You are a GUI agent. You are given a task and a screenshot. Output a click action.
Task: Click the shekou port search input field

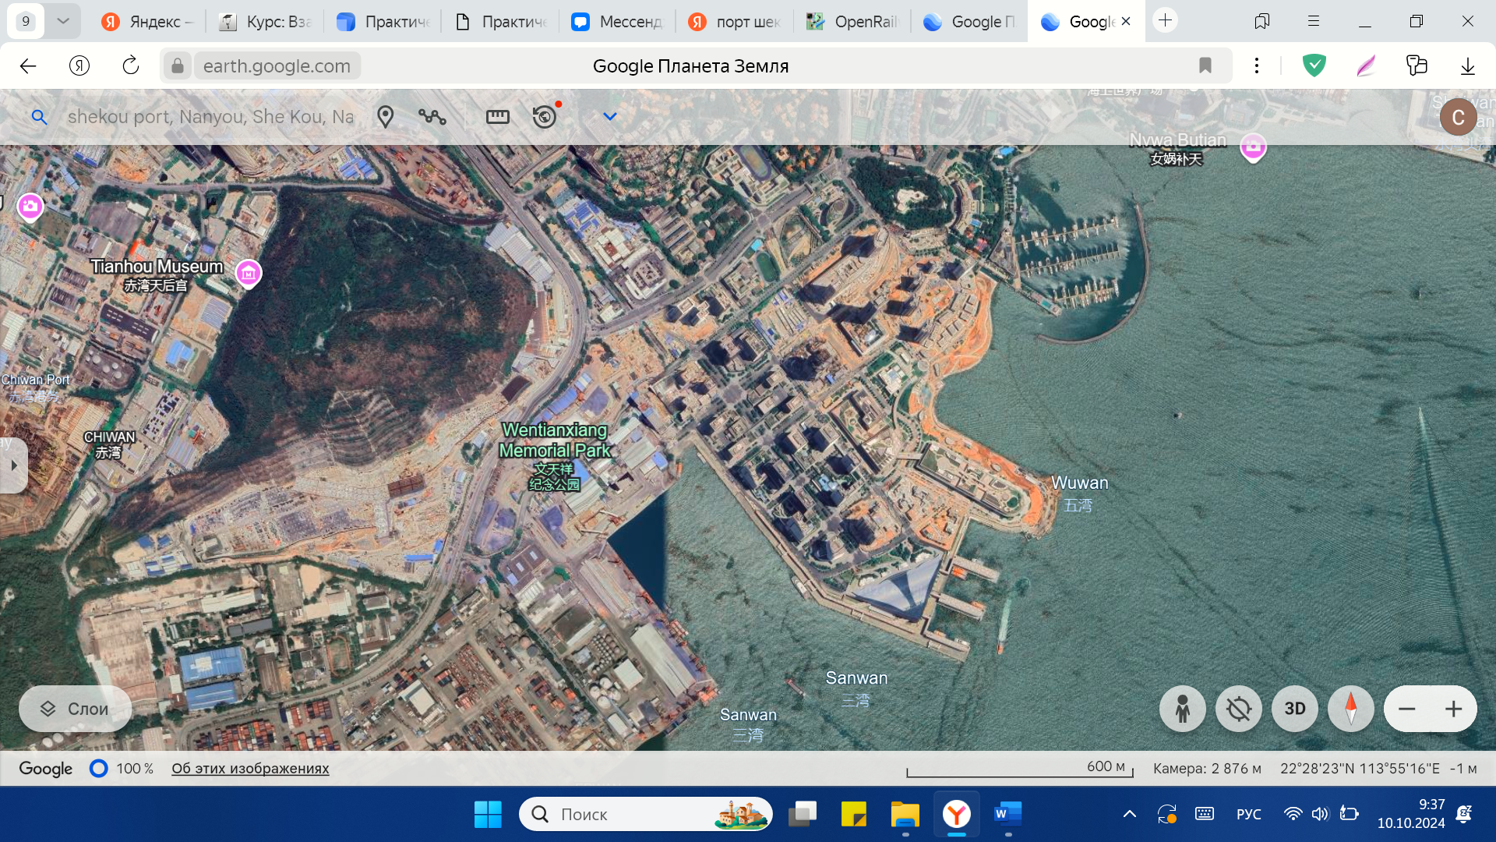click(210, 117)
